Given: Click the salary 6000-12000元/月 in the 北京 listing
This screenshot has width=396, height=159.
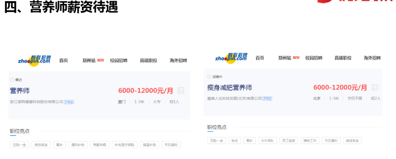Looking at the screenshot, I should tap(340, 88).
